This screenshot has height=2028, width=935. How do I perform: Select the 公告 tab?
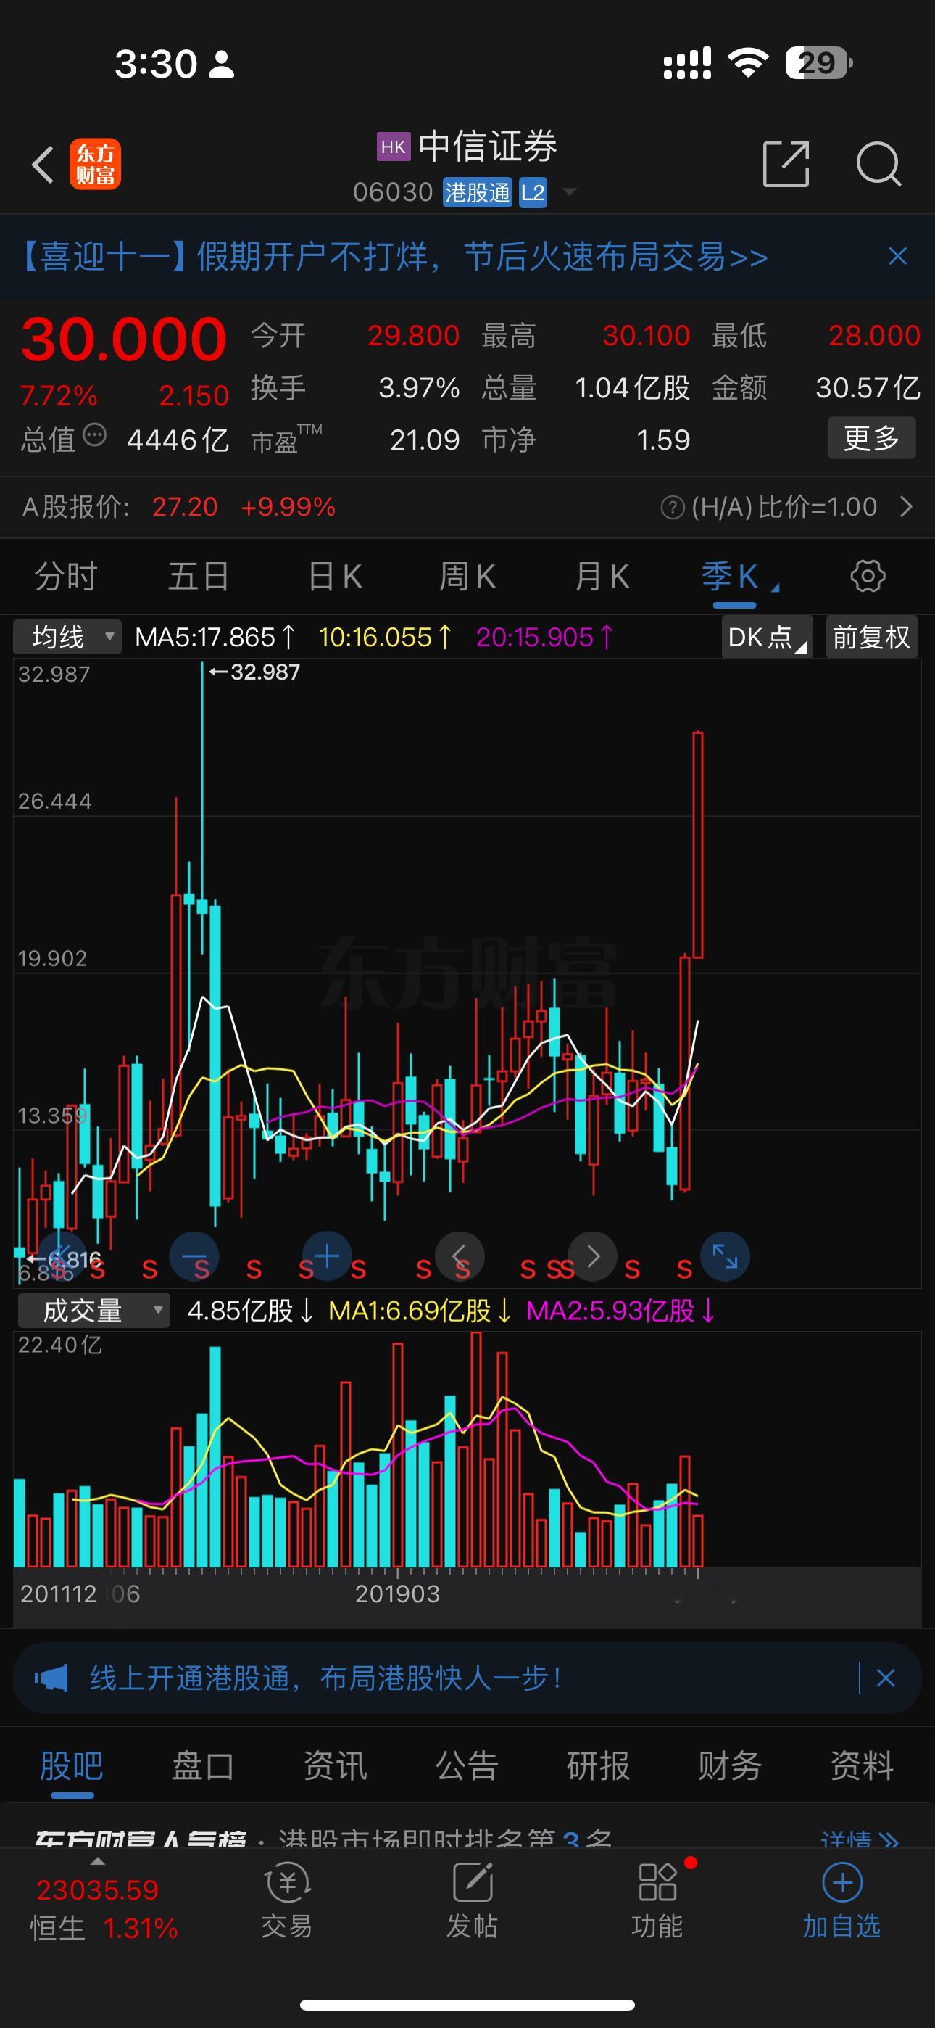pyautogui.click(x=467, y=1766)
